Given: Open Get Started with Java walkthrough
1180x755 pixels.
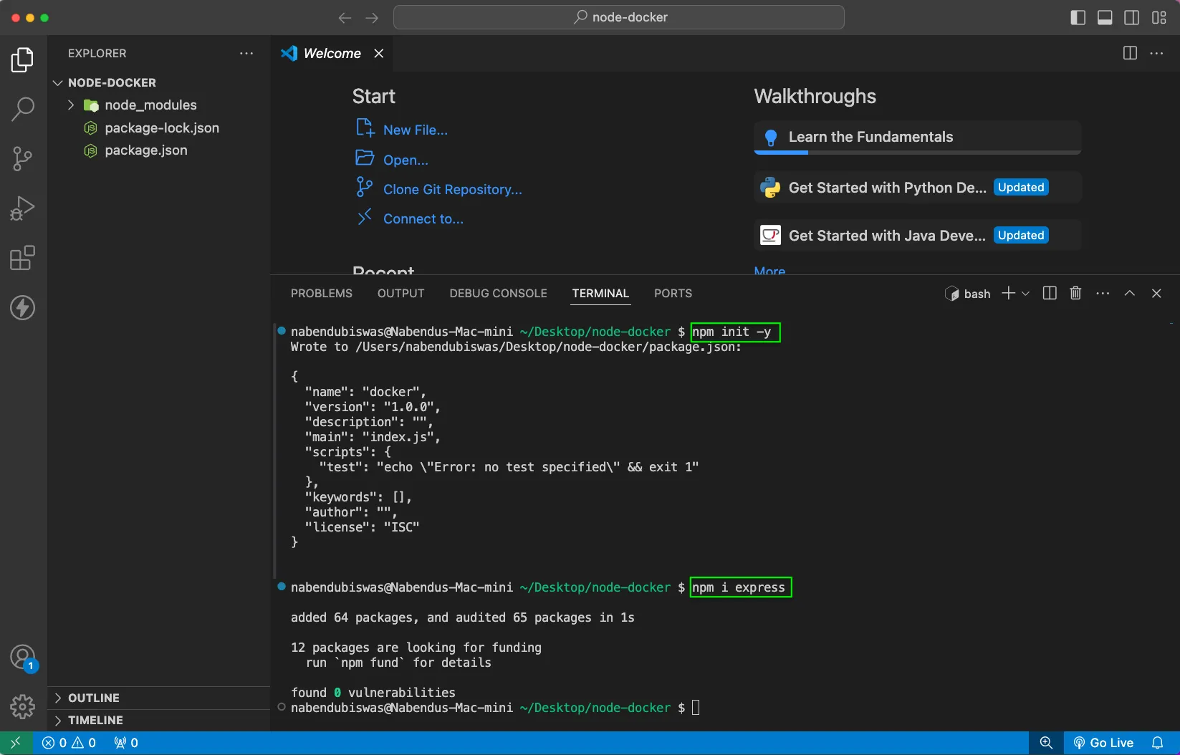Looking at the screenshot, I should (x=918, y=236).
